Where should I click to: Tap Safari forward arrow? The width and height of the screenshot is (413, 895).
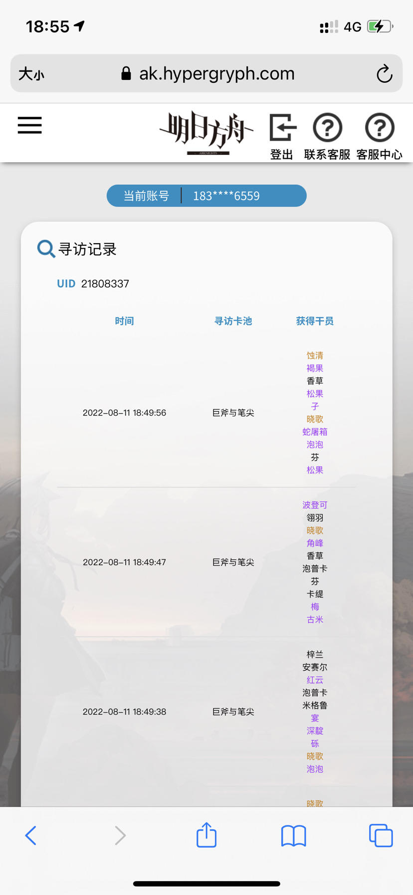(x=120, y=835)
